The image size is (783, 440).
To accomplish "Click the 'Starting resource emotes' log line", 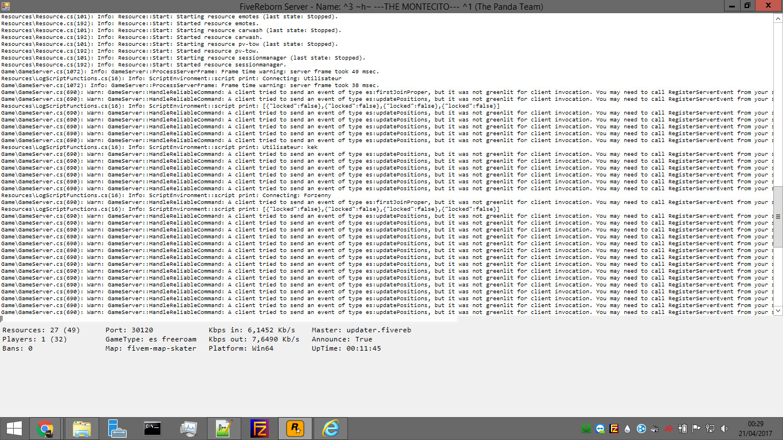I will coord(170,17).
